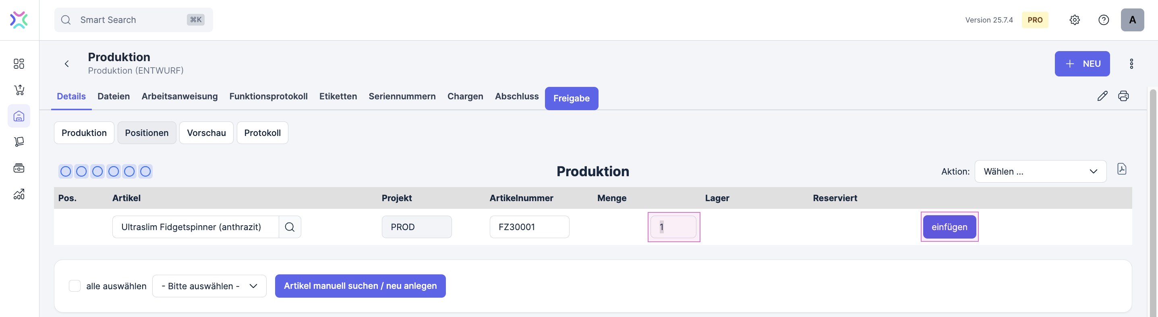This screenshot has height=317, width=1158.
Task: Switch to the Seriennummern tab
Action: 402,96
